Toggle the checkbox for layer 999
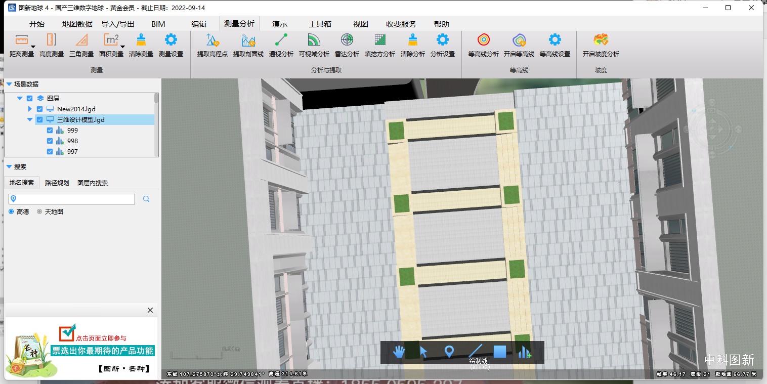 tap(50, 131)
